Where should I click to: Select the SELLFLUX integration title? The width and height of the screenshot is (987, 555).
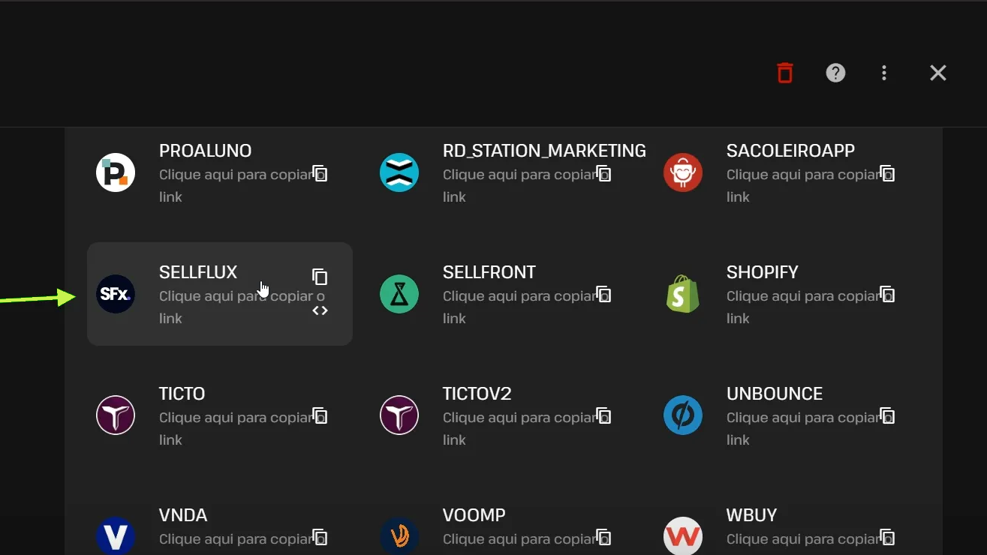point(198,272)
